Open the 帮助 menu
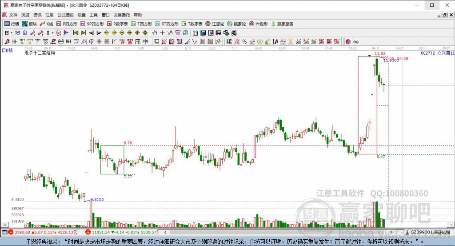Screen dimensions: 455x246 [x=138, y=15]
